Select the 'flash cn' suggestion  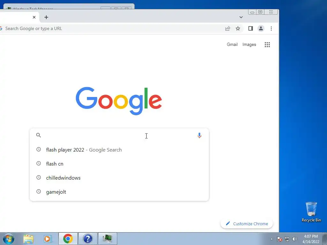(x=119, y=164)
